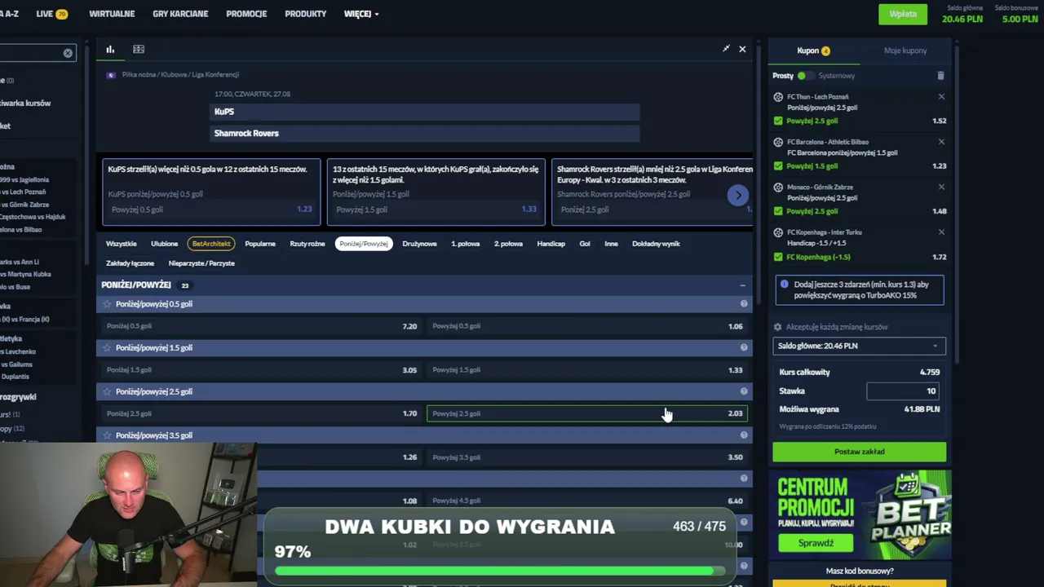This screenshot has width=1044, height=587.
Task: Select Powyżej 1.5 goli at 1.33 odds
Action: pos(587,370)
